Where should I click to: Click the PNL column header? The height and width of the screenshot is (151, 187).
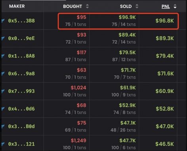tap(166, 6)
